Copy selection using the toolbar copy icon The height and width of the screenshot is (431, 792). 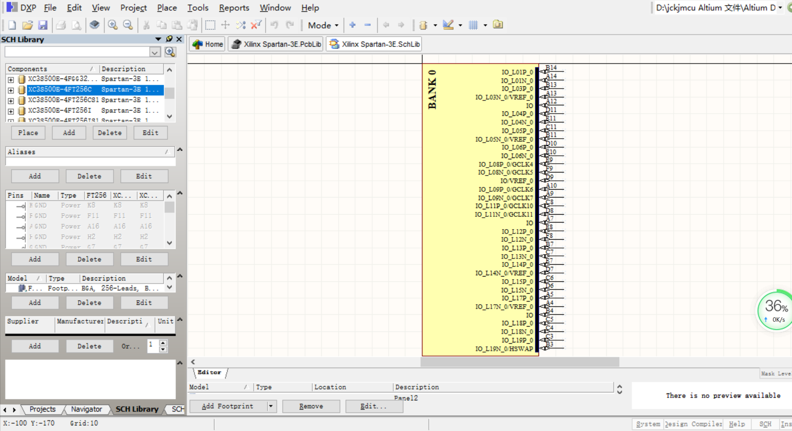click(x=161, y=25)
